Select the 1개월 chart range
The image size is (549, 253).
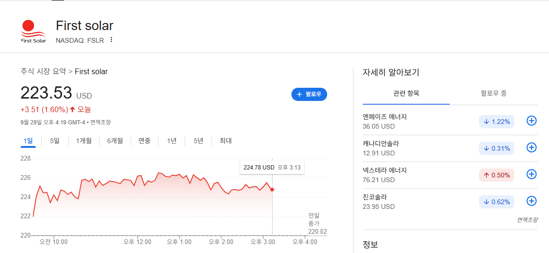point(84,141)
